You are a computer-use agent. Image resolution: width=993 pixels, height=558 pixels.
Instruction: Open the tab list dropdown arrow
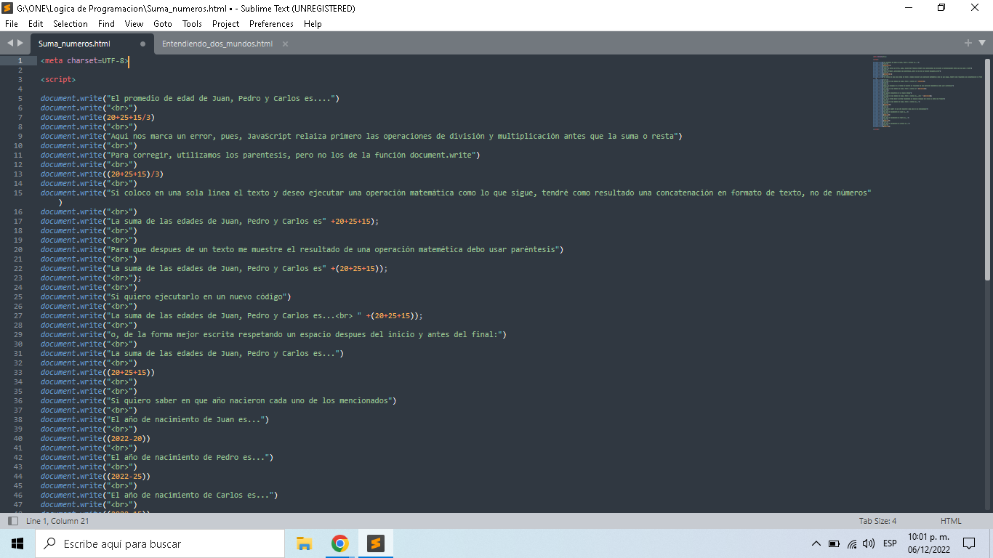click(981, 44)
